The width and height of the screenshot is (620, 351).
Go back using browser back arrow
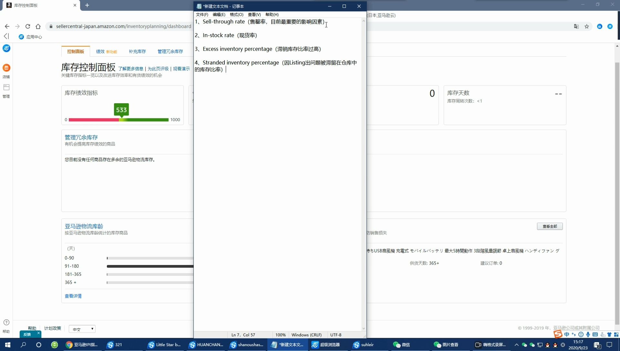click(7, 26)
